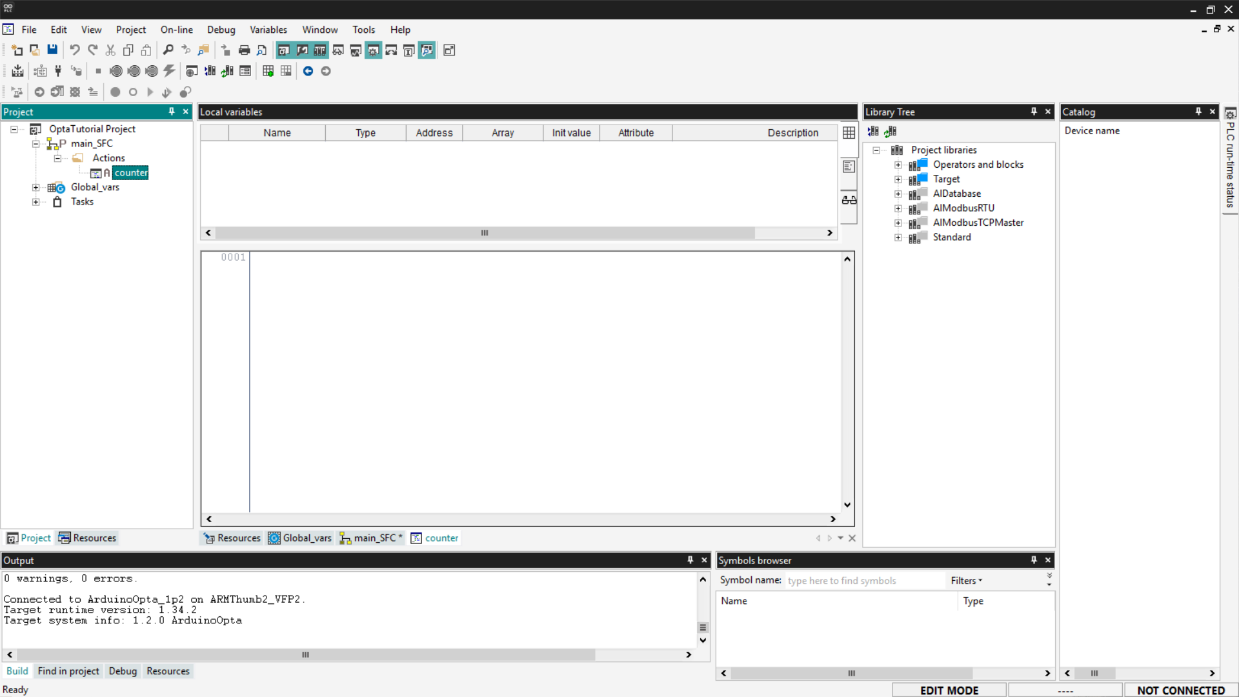Select the Find in project output tab
This screenshot has height=697, width=1239.
point(68,671)
